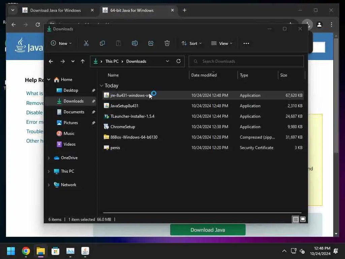
Task: Click This PC in the address breadcrumb
Action: 112,61
